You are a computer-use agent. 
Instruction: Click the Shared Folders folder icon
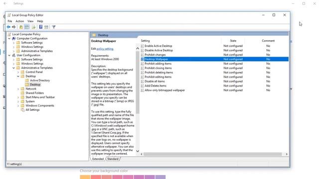click(22, 93)
